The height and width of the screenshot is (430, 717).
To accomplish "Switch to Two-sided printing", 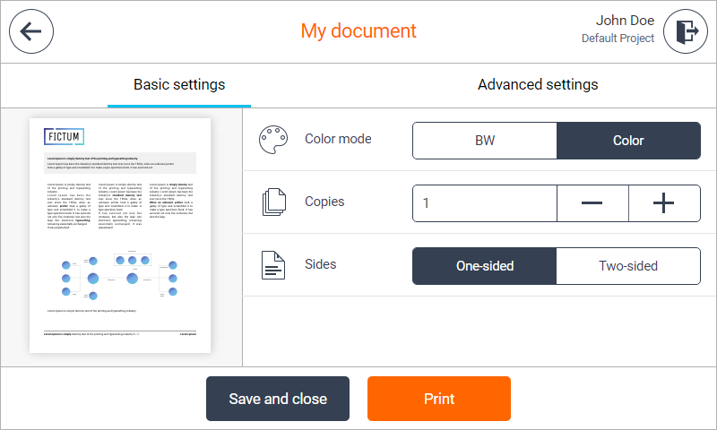I will point(628,266).
